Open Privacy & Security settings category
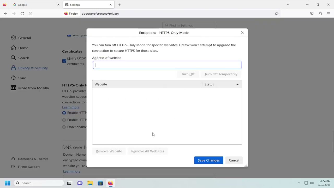334x188 pixels. pyautogui.click(x=29, y=68)
